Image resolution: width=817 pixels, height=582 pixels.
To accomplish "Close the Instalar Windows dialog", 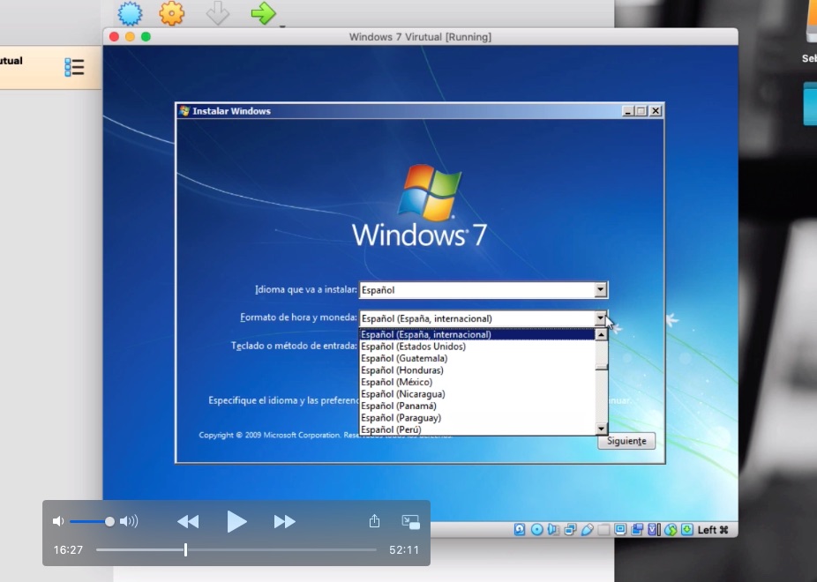I will pos(656,111).
